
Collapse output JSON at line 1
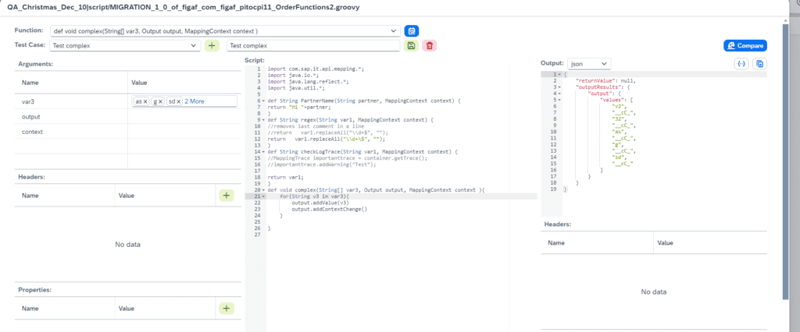point(559,74)
